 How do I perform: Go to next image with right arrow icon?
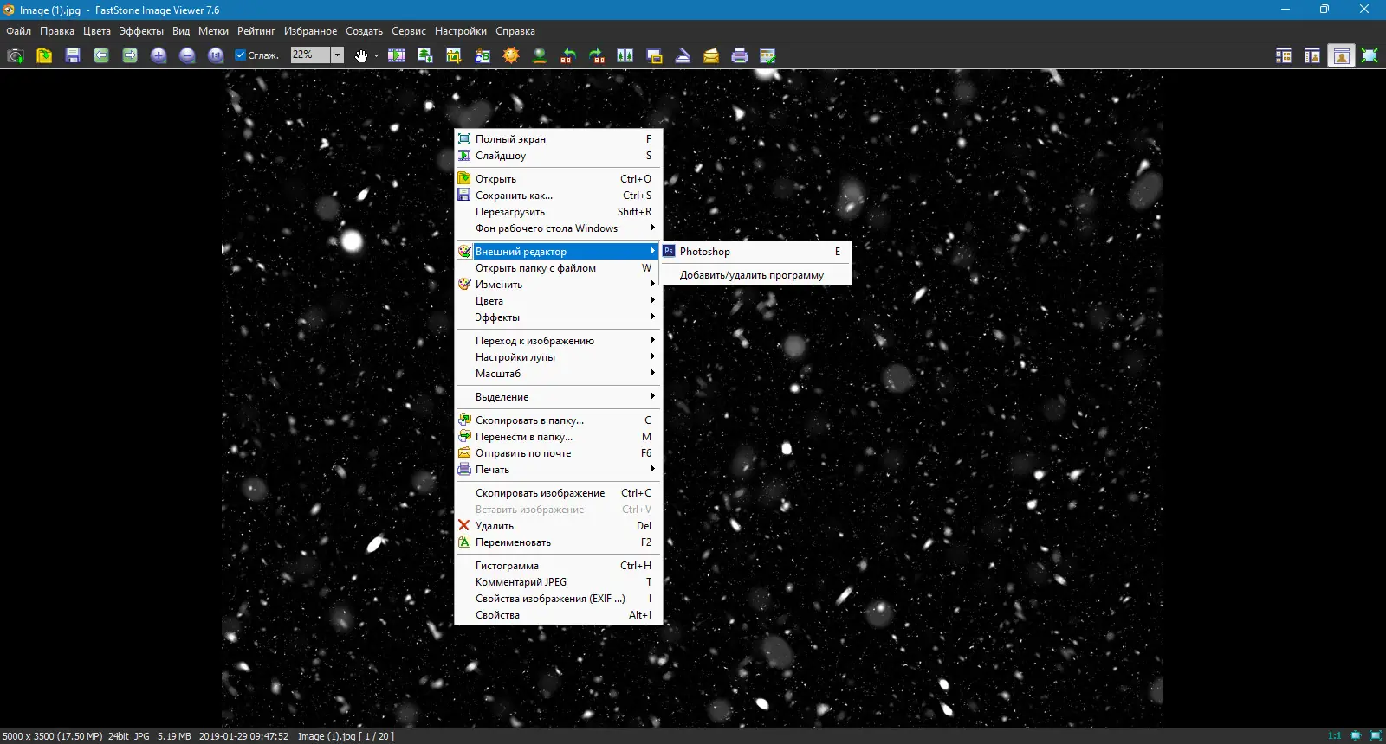130,55
